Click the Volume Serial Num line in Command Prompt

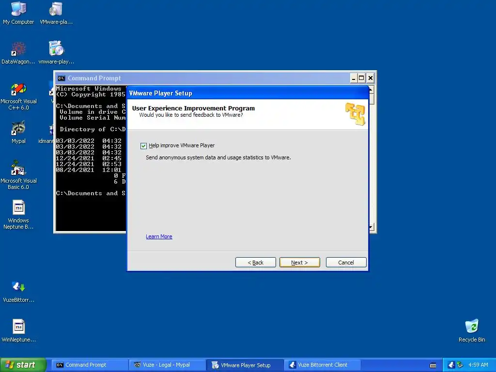click(93, 118)
